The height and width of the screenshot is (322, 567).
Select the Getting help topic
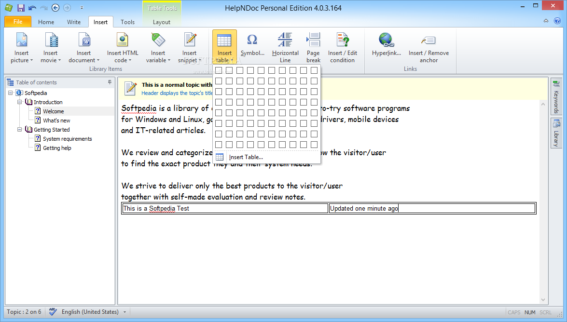pyautogui.click(x=57, y=148)
